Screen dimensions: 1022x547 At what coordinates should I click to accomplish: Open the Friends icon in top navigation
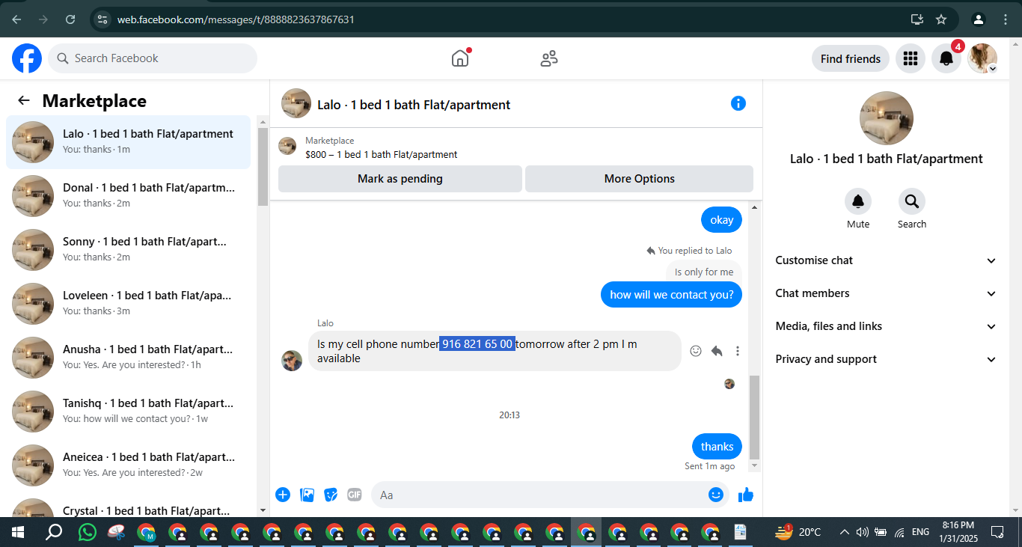point(549,58)
